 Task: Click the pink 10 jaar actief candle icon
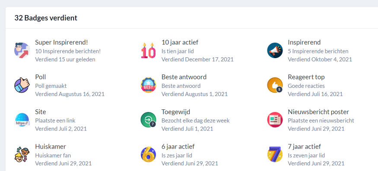pyautogui.click(x=148, y=50)
